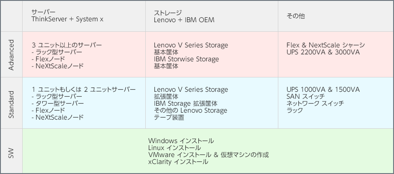
Task: Click IBM Storage 拡張筐体 text
Action: tap(185, 104)
